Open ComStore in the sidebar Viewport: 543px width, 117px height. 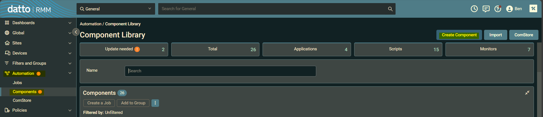(22, 100)
